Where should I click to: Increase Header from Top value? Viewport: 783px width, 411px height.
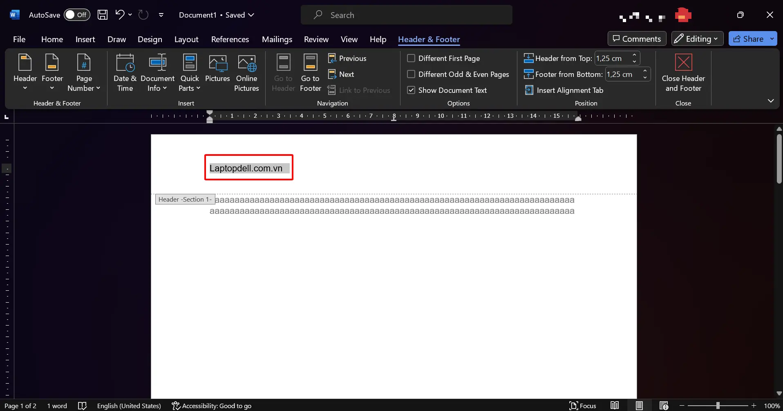click(634, 55)
